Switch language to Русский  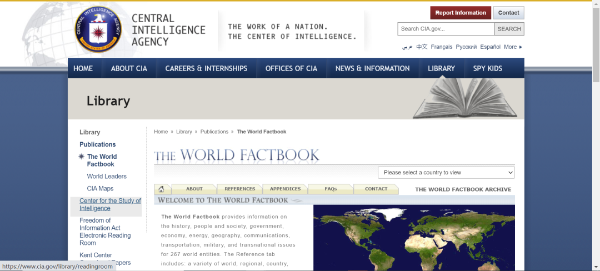pyautogui.click(x=467, y=47)
